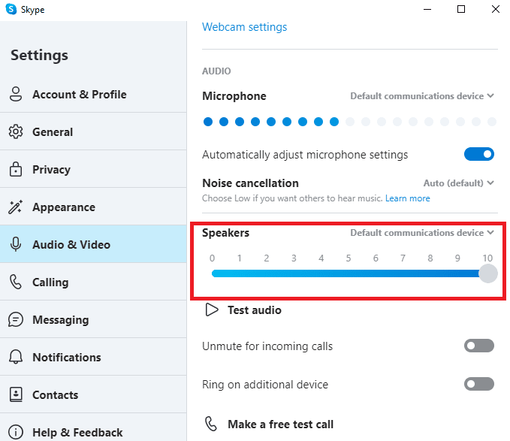This screenshot has width=510, height=441.
Task: Open the Calling settings section
Action: point(93,282)
